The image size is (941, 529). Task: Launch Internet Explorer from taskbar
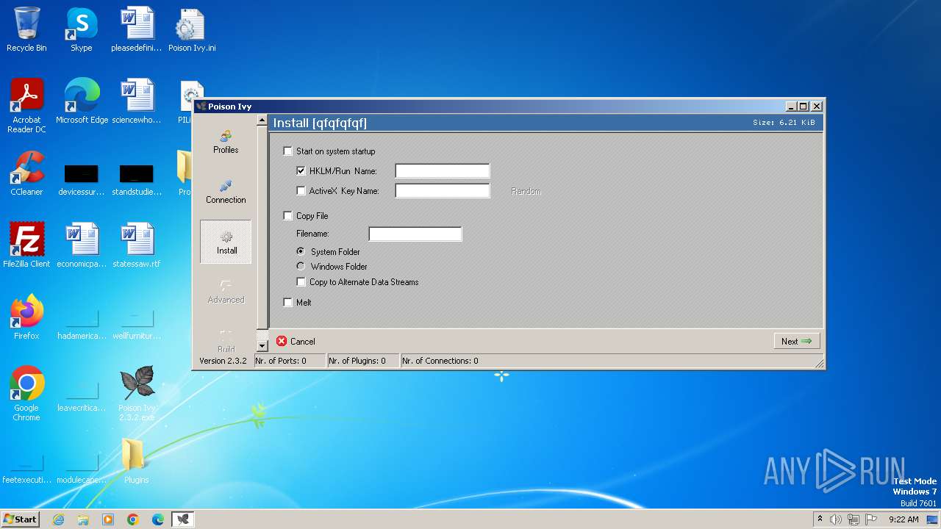(58, 519)
